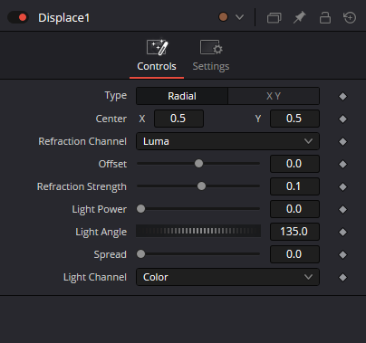This screenshot has height=343, width=366.
Task: Click the Light Angle thumbwheel control
Action: (x=198, y=231)
